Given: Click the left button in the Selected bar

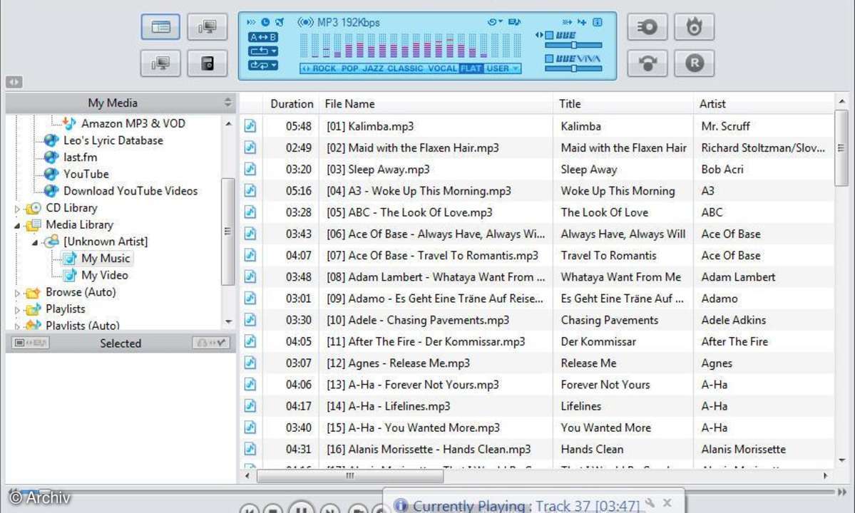Looking at the screenshot, I should pyautogui.click(x=30, y=343).
